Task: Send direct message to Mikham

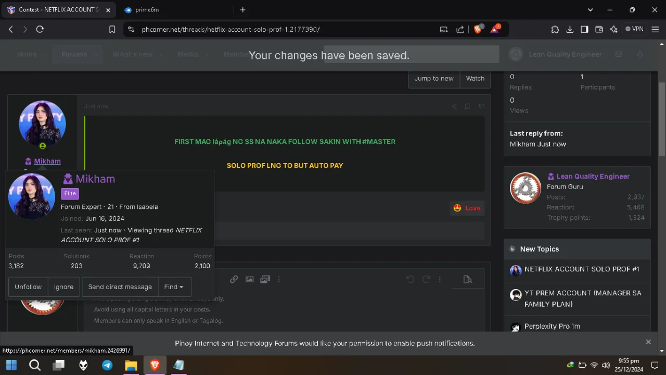Action: (120, 287)
